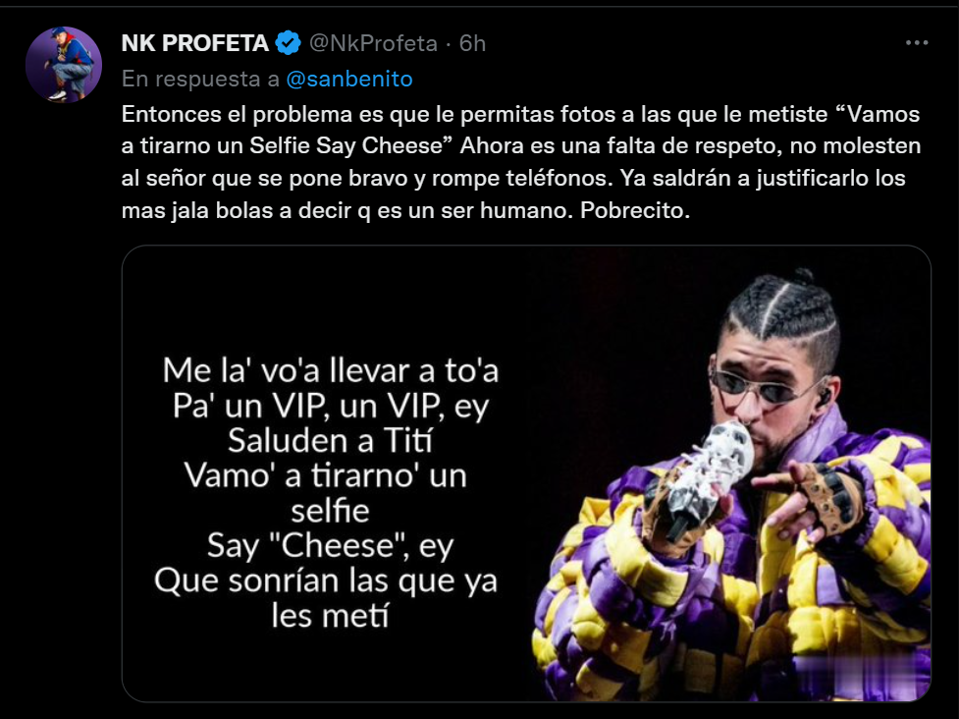Viewport: 959px width, 719px height.
Task: Click the word "Pobrecito." in the tweet
Action: point(646,211)
